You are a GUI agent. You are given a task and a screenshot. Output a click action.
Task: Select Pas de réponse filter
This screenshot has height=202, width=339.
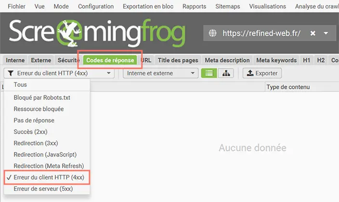47,121
